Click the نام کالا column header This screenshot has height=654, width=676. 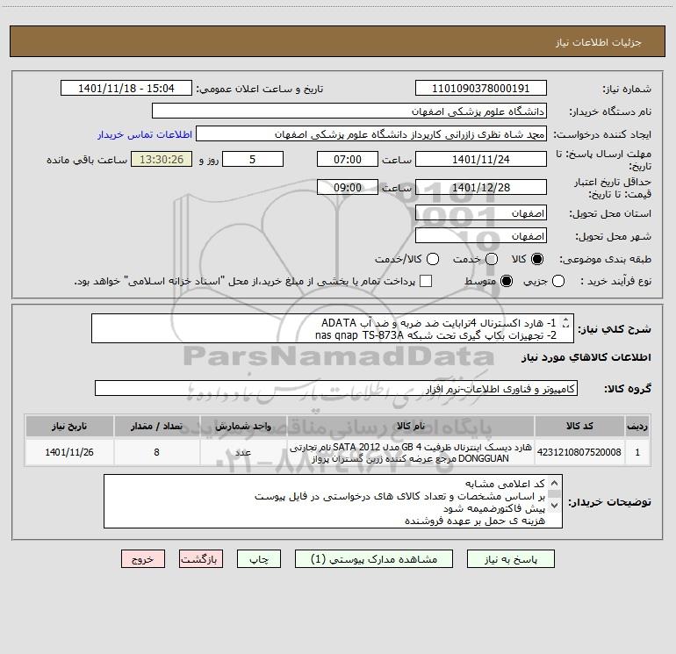pyautogui.click(x=411, y=426)
